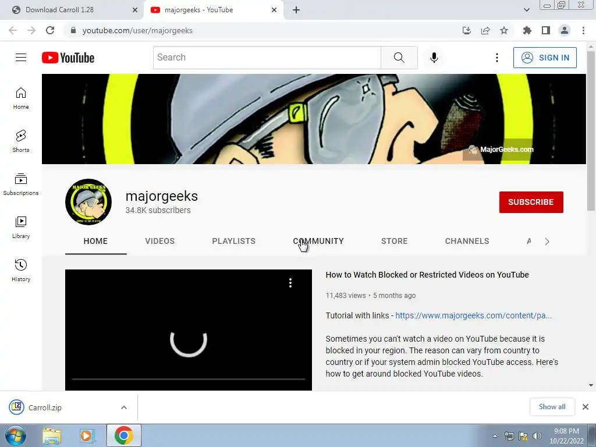Image resolution: width=596 pixels, height=447 pixels.
Task: Reload the page in Chrome
Action: pos(50,30)
